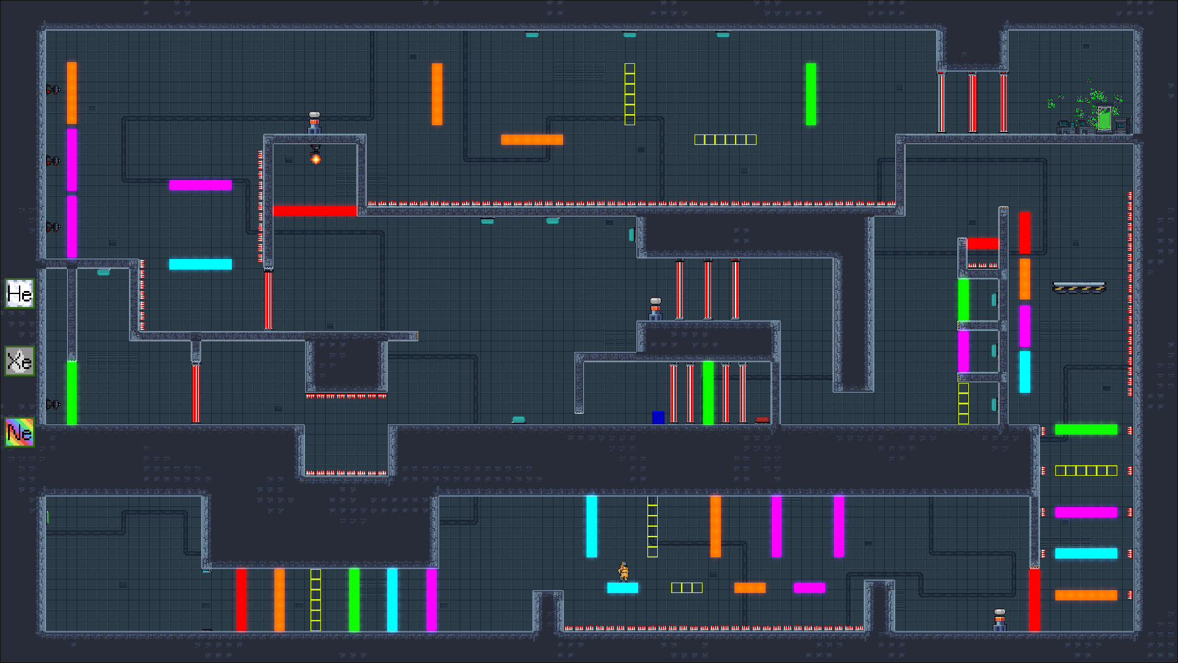
Task: Select the He helium element icon
Action: [20, 293]
